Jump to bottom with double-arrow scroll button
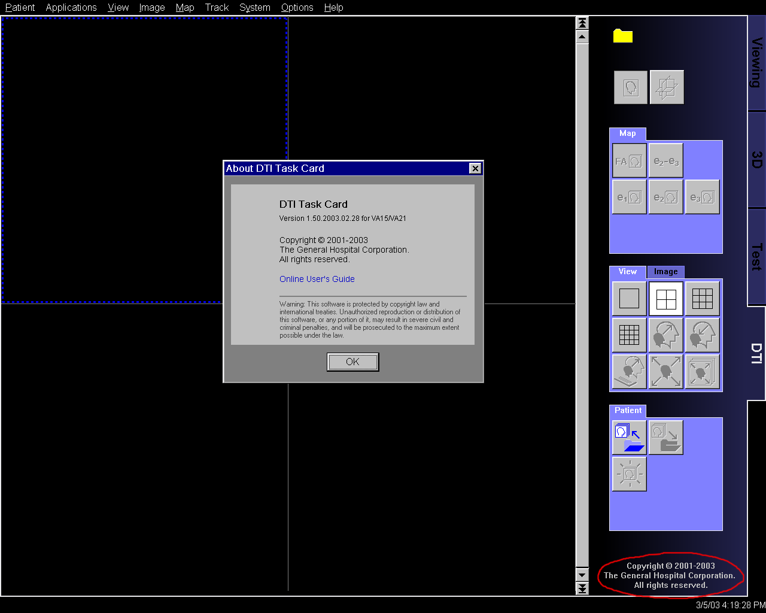This screenshot has height=613, width=766. (x=582, y=588)
